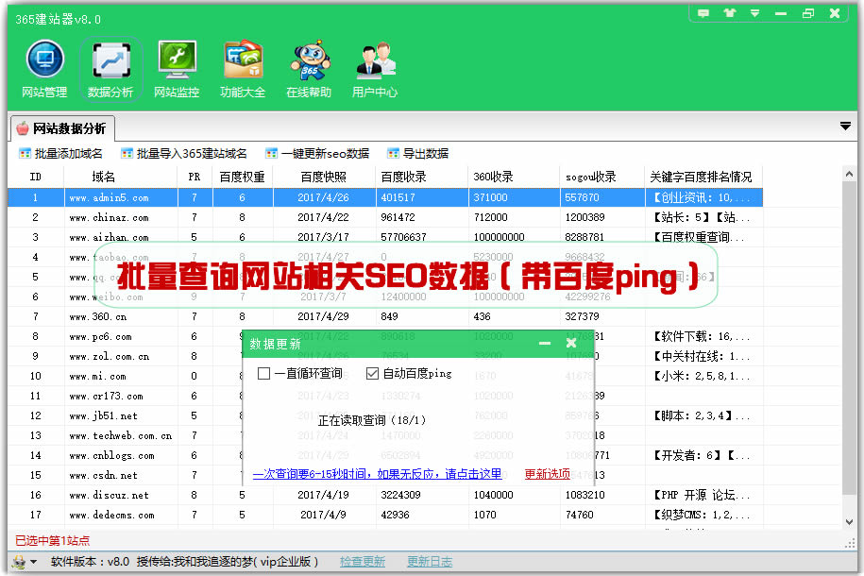
Task: Sort by the 百度权重 column header
Action: [x=242, y=177]
